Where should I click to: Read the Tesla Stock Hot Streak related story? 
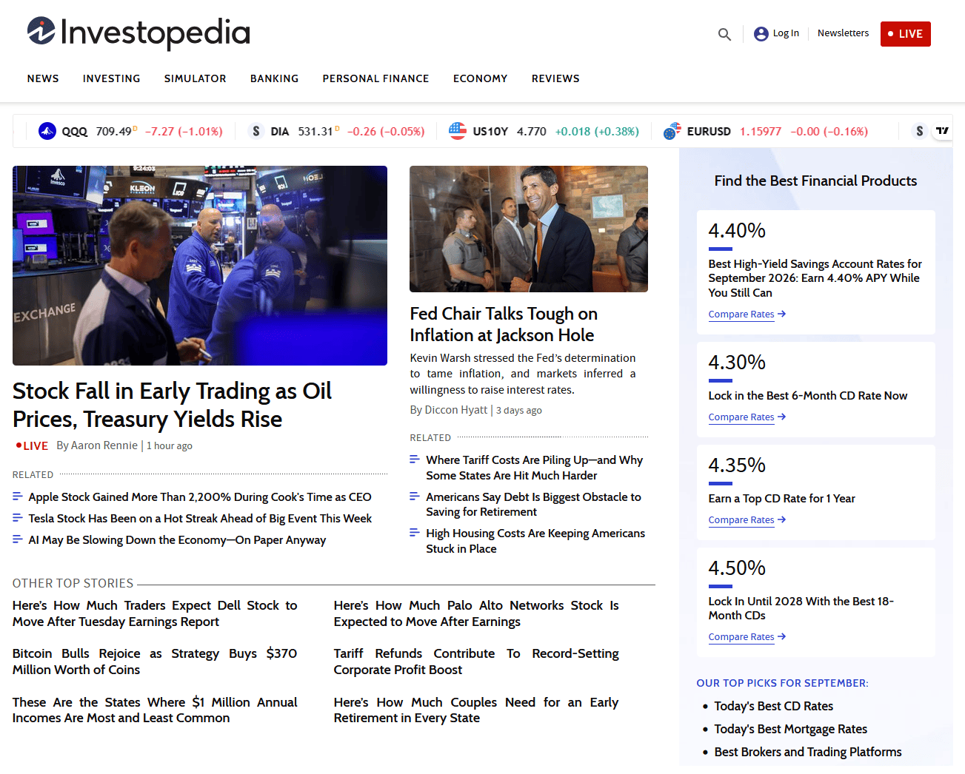click(200, 519)
